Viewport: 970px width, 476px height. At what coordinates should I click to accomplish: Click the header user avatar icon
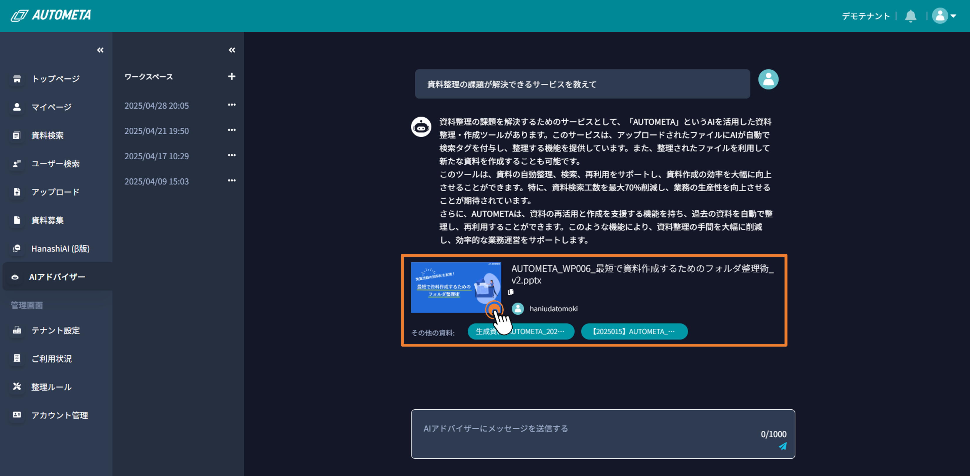pyautogui.click(x=940, y=16)
